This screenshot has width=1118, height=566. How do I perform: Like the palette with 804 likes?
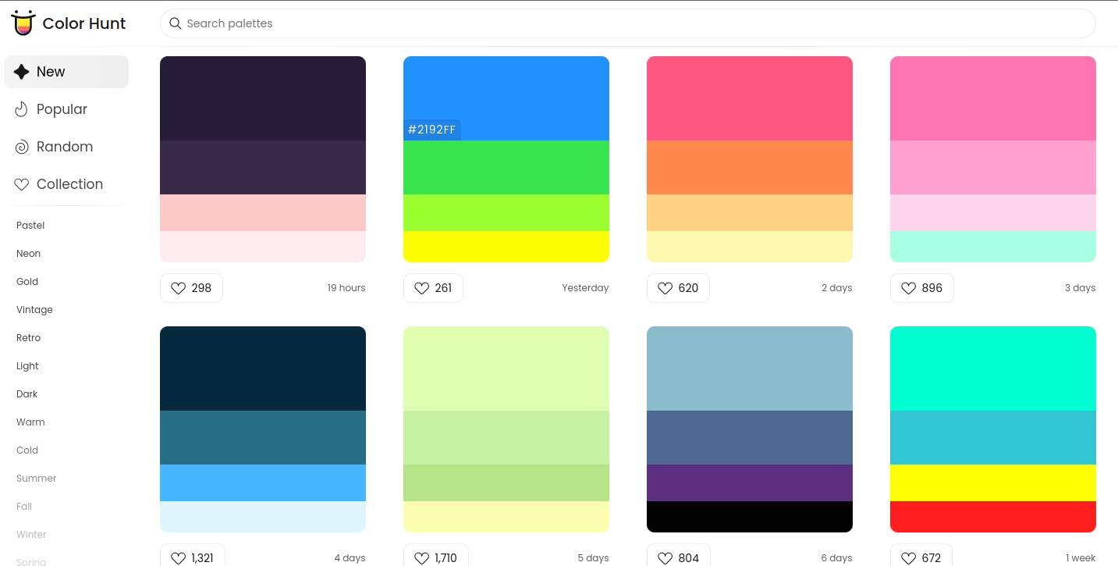pos(665,557)
